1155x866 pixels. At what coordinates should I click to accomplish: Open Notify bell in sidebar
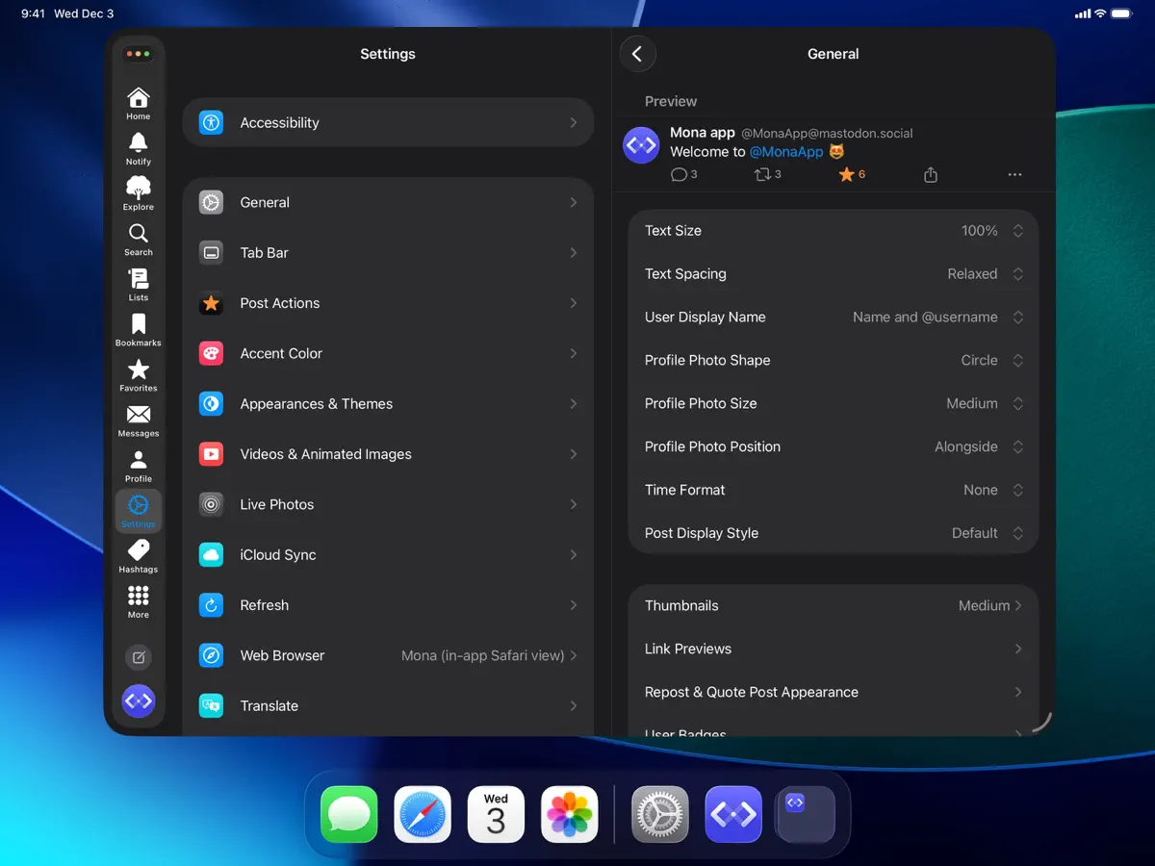click(139, 148)
